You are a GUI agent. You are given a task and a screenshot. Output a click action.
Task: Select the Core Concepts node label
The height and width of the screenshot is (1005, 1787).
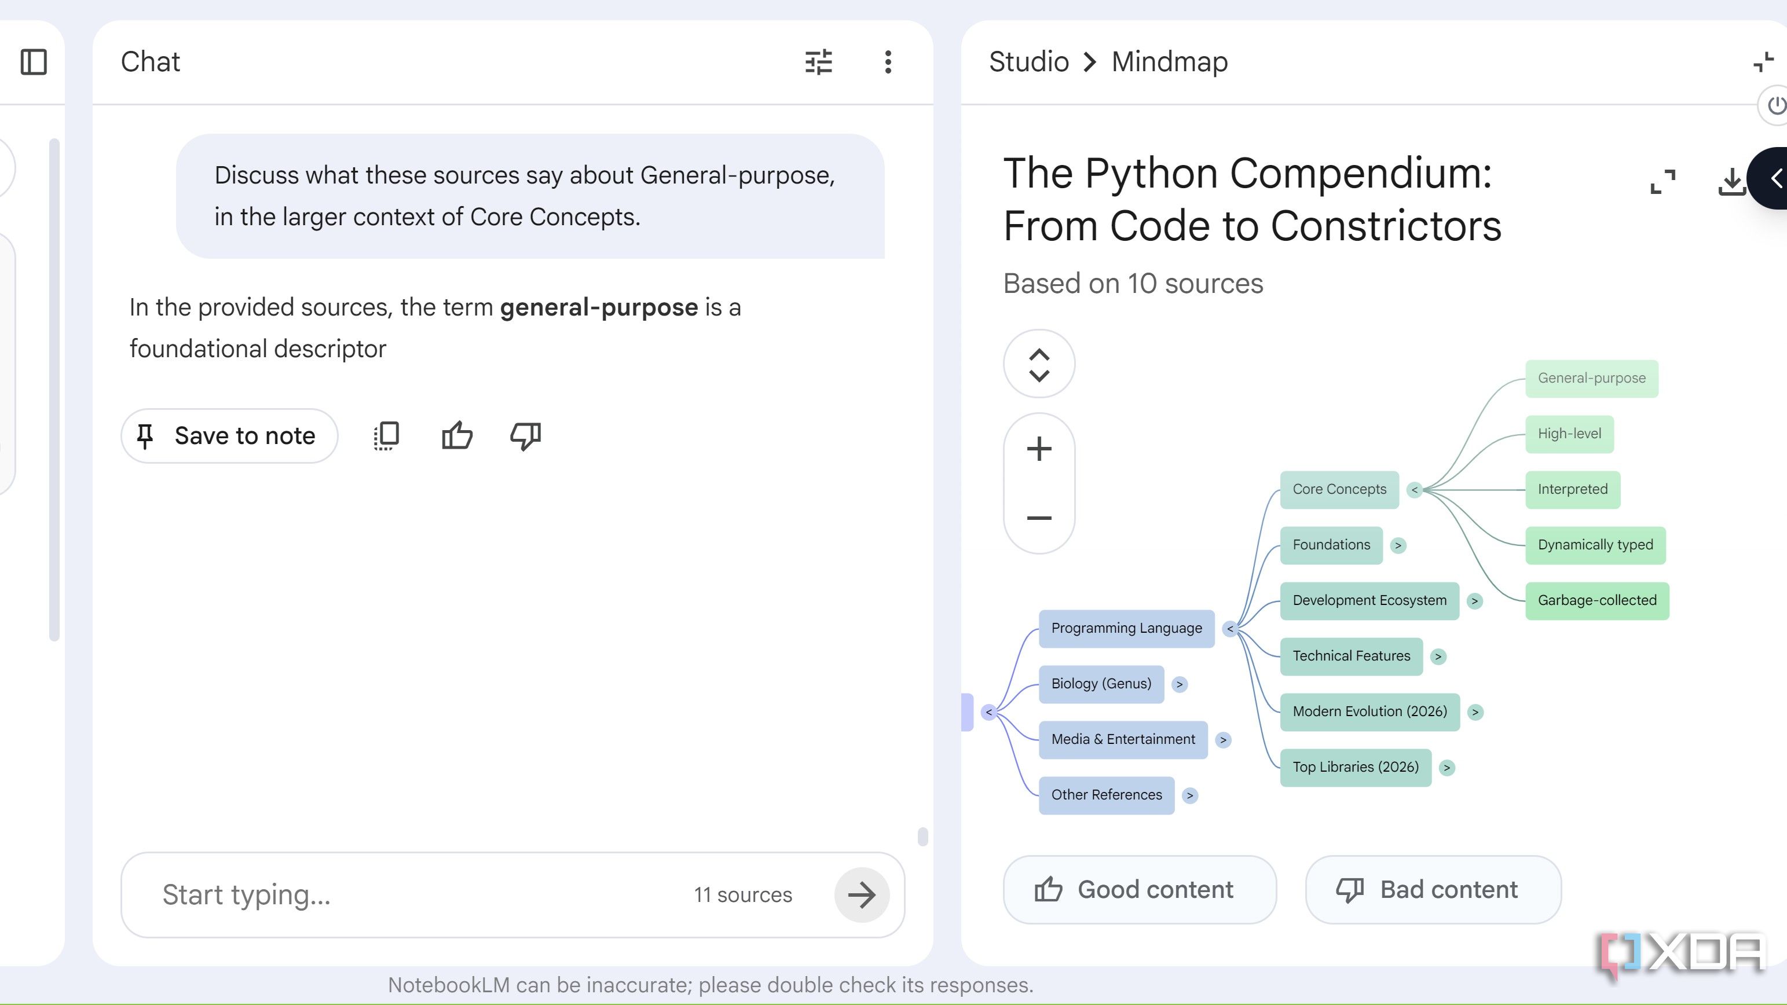point(1339,490)
